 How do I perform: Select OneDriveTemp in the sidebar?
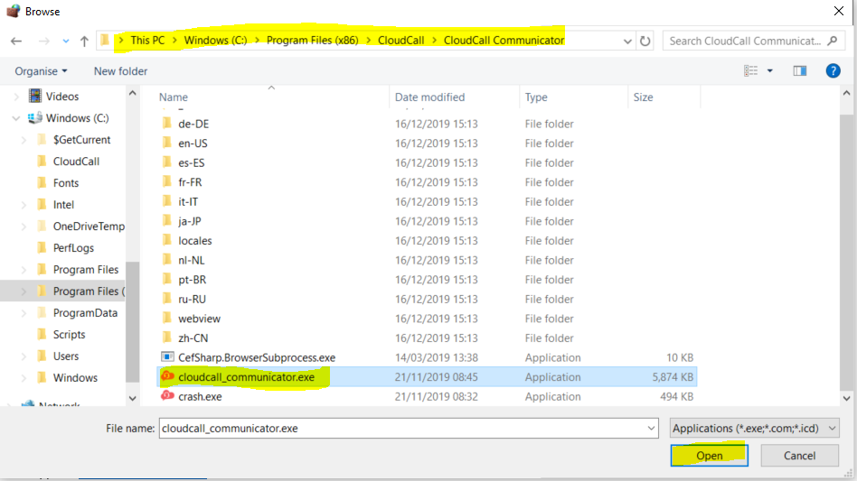tap(89, 227)
